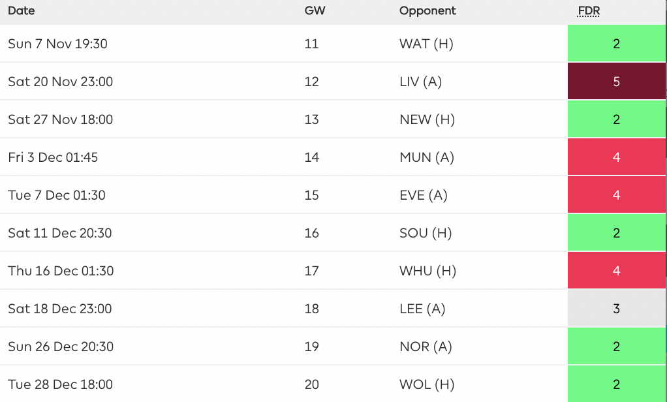Click the grey FDR 3 cell

[x=616, y=309]
